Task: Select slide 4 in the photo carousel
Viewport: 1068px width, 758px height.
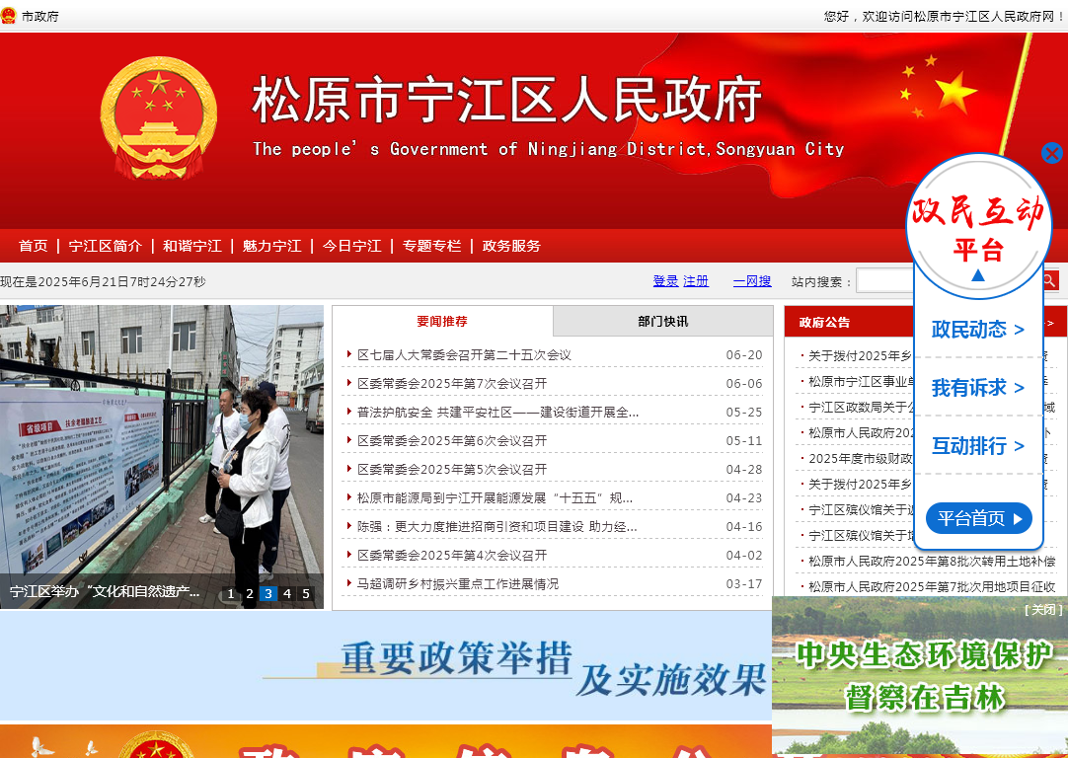Action: (287, 594)
